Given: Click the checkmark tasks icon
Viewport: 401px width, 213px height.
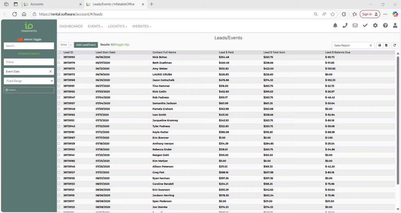Looking at the screenshot, I should 365,26.
